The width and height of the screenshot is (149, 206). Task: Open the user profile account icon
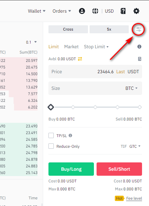[x=82, y=11]
